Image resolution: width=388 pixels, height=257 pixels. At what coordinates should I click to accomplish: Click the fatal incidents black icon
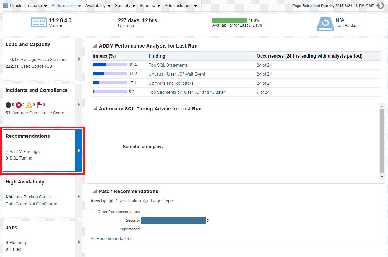click(8, 105)
